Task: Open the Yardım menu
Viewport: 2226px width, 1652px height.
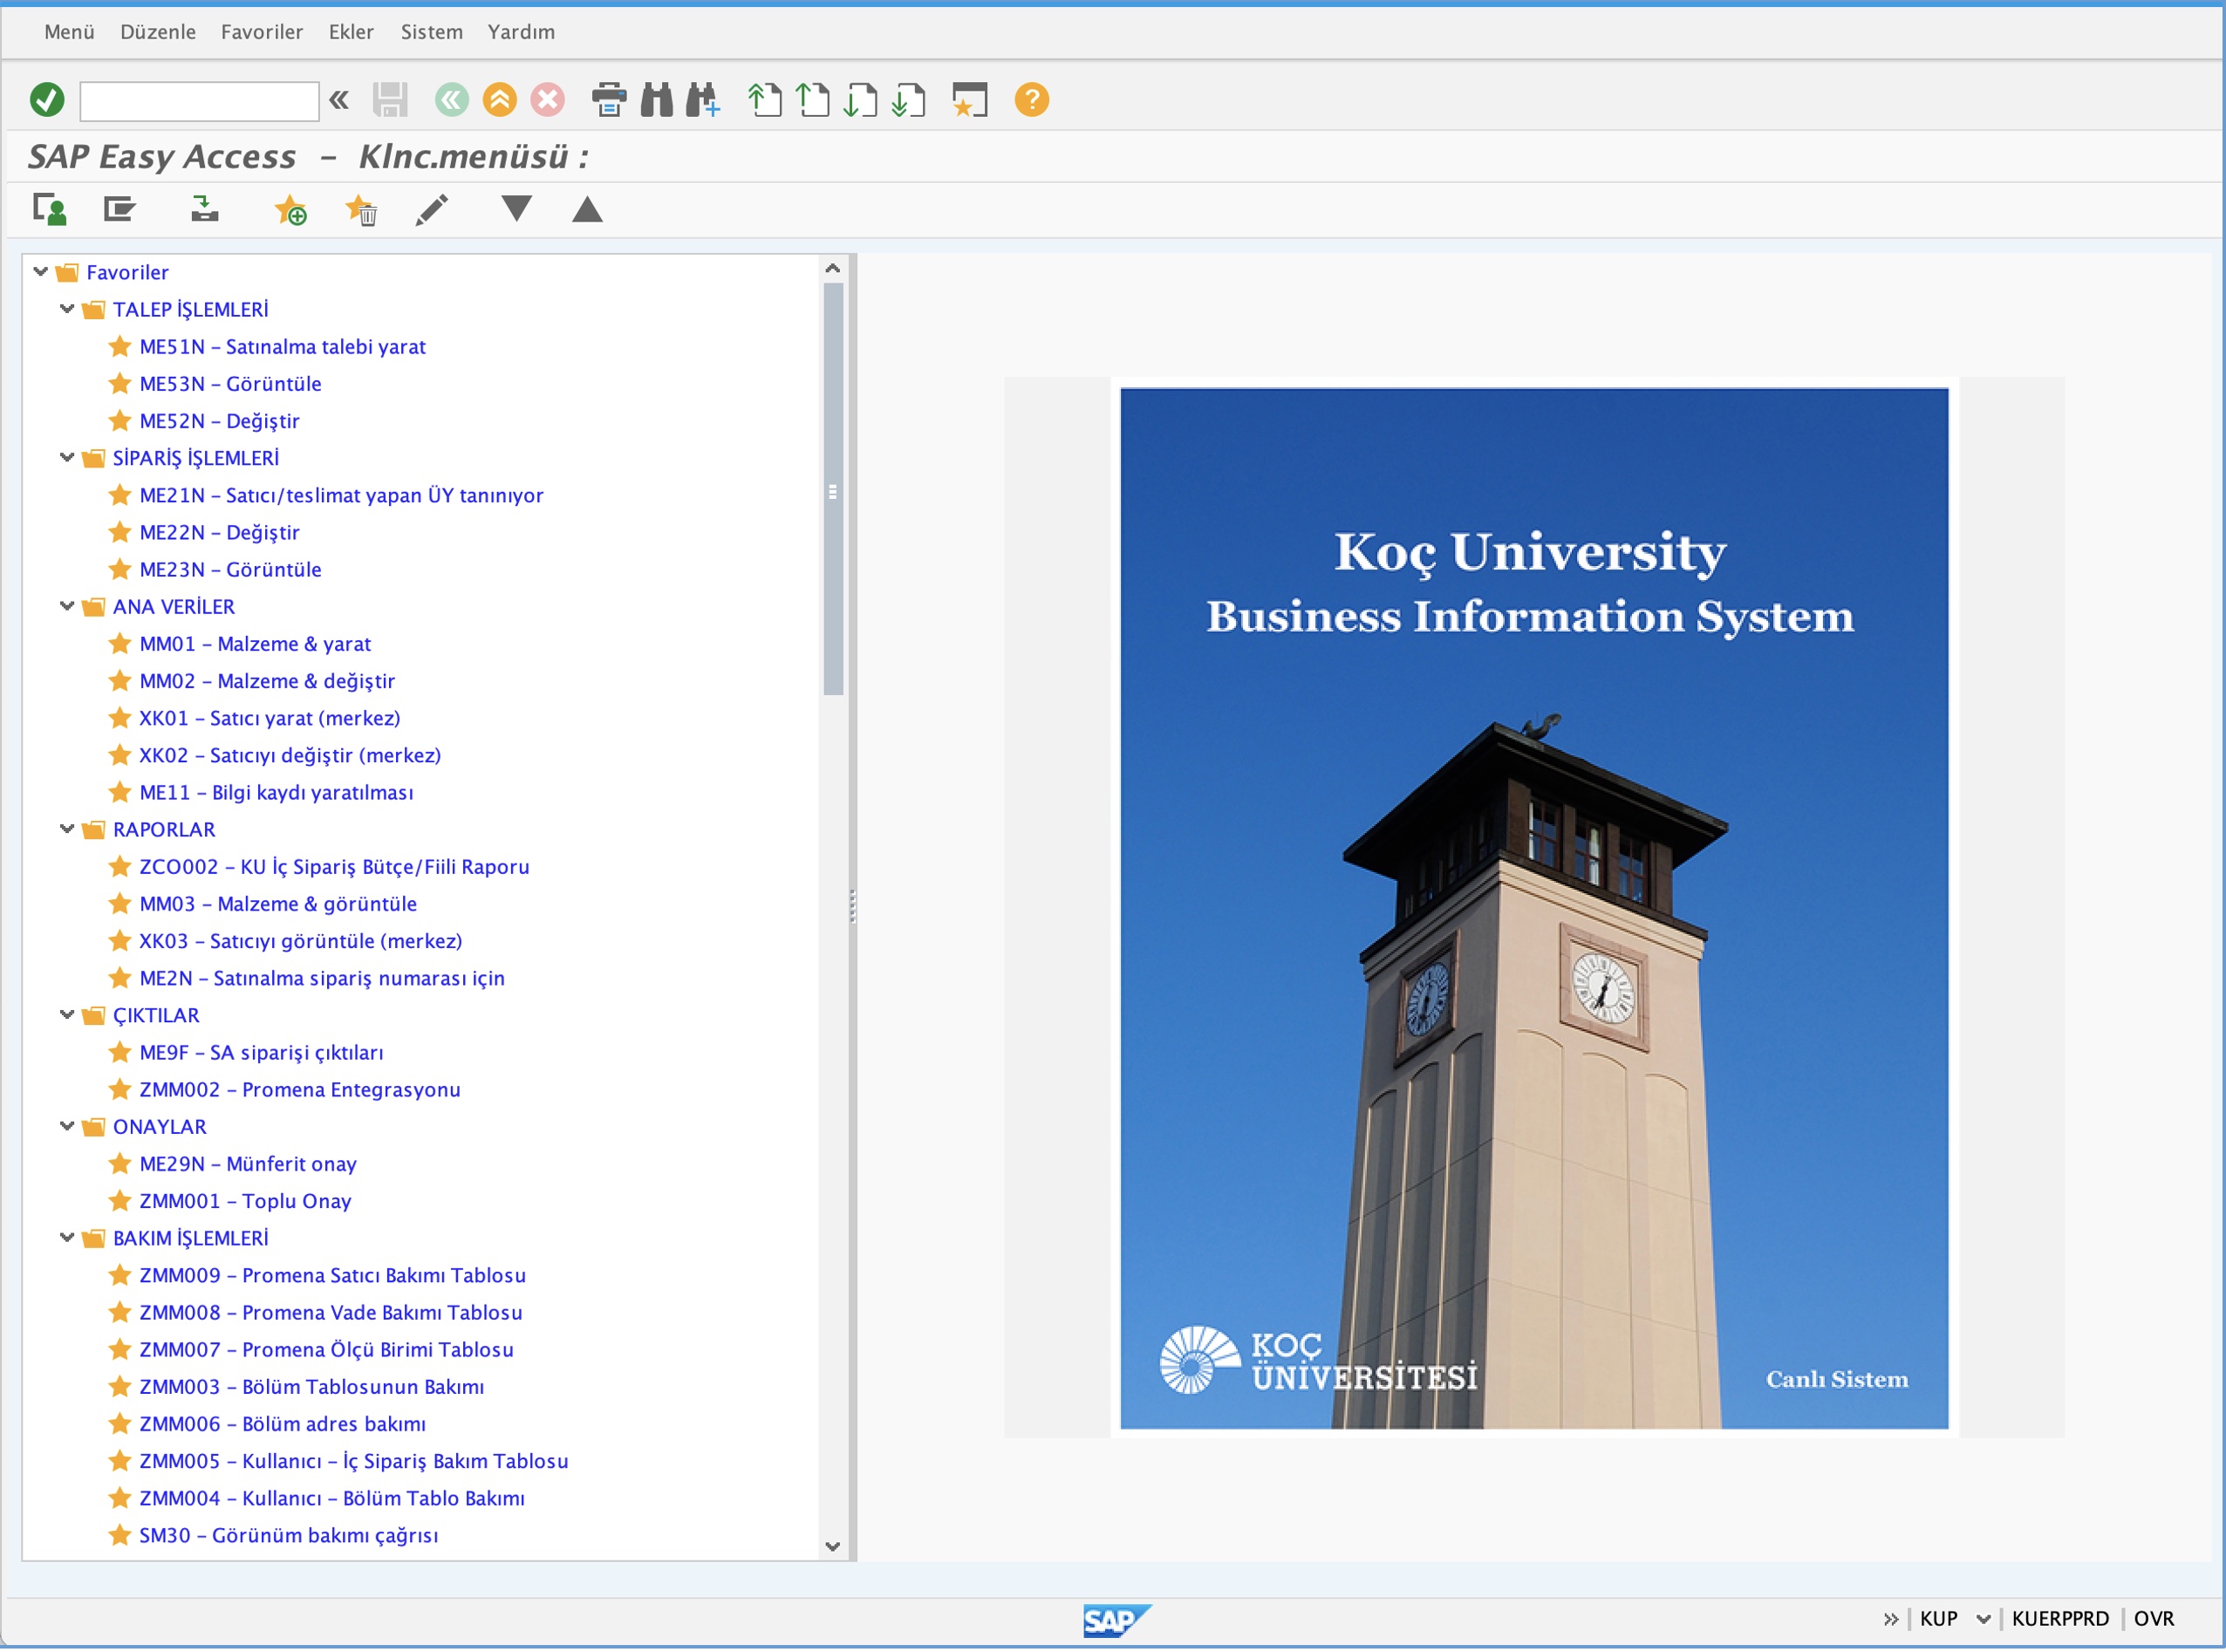Action: click(520, 31)
